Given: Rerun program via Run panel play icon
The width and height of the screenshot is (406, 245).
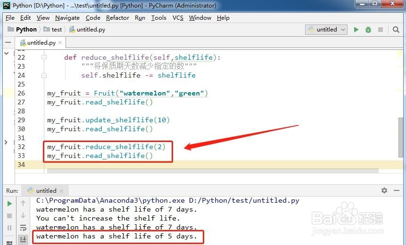Looking at the screenshot, I should pos(9,204).
